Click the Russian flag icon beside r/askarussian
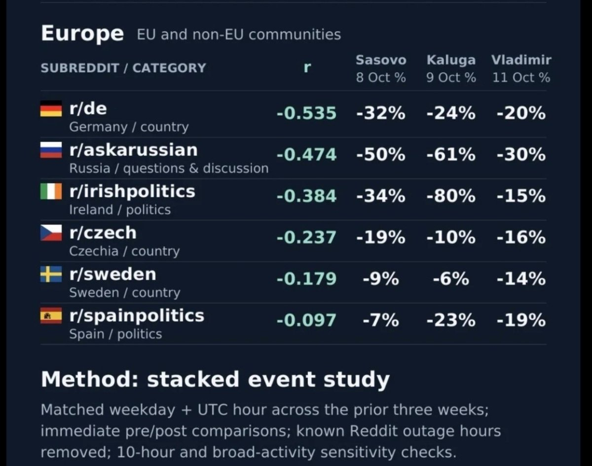The image size is (592, 466). tap(51, 150)
